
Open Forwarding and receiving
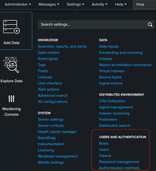pos(121,53)
